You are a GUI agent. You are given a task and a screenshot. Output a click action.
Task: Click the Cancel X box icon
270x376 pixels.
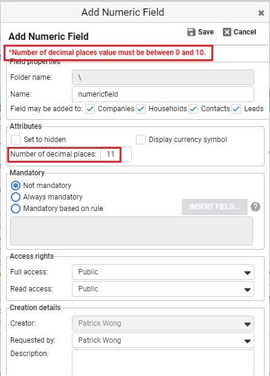227,32
